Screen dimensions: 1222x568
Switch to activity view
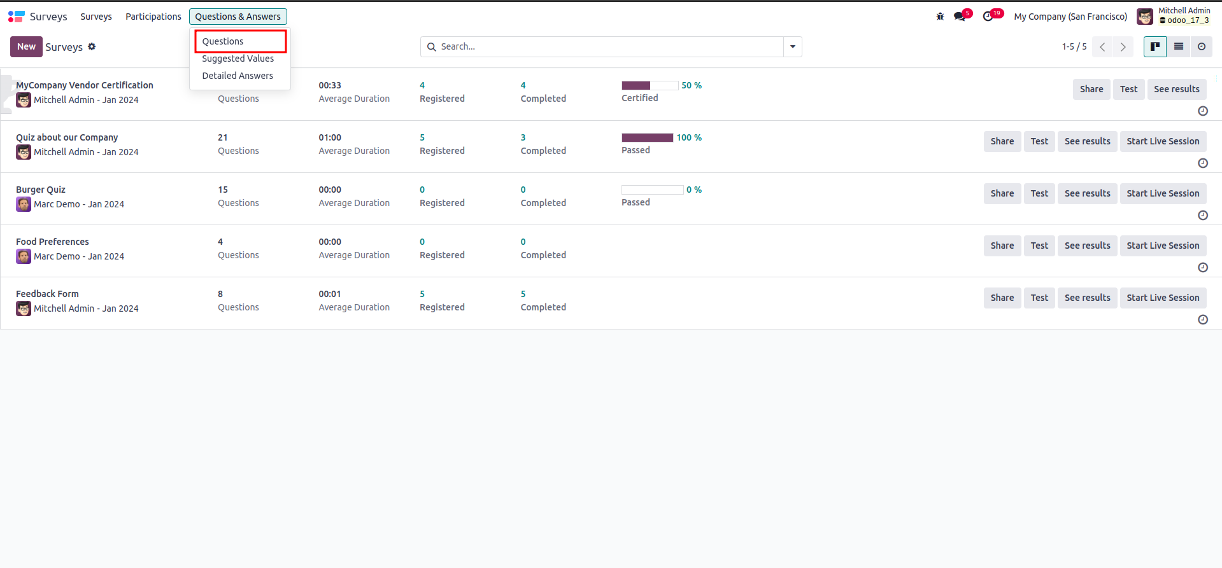point(1202,46)
